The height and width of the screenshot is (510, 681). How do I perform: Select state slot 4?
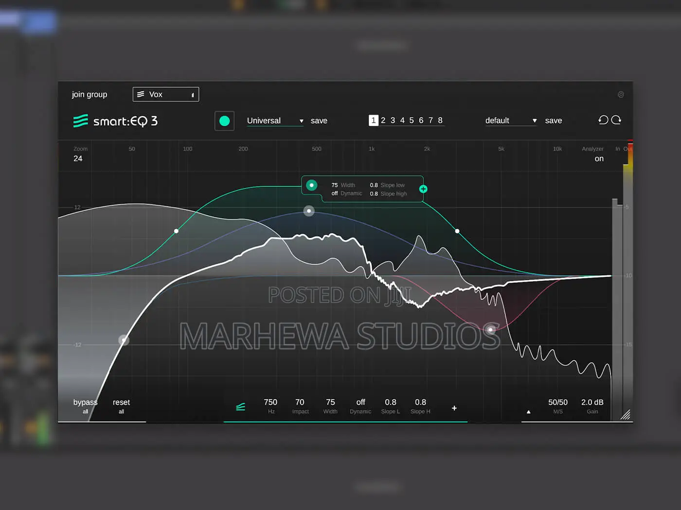pos(402,120)
